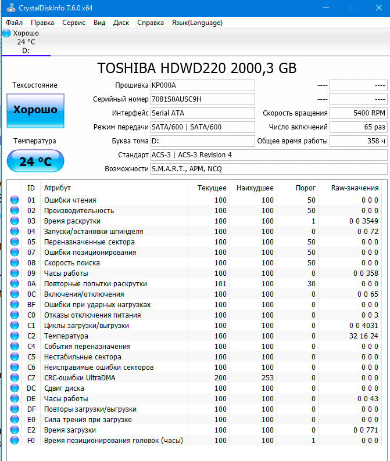Click status orb for Отказы отключения питания row

coord(15,315)
